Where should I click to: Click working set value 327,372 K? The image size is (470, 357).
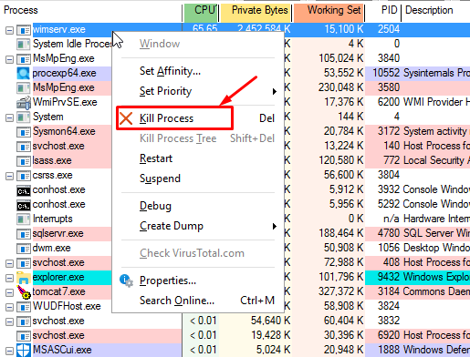click(340, 291)
